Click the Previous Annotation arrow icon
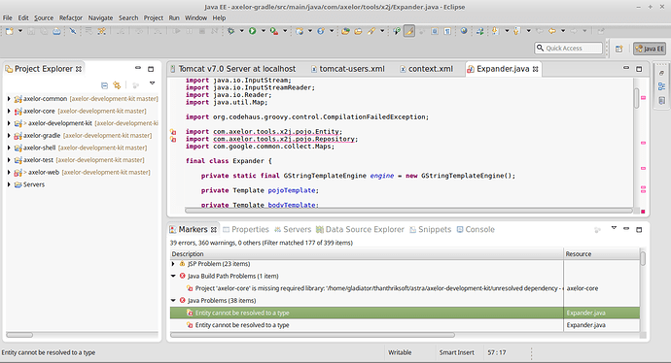The height and width of the screenshot is (363, 671). [x=517, y=31]
